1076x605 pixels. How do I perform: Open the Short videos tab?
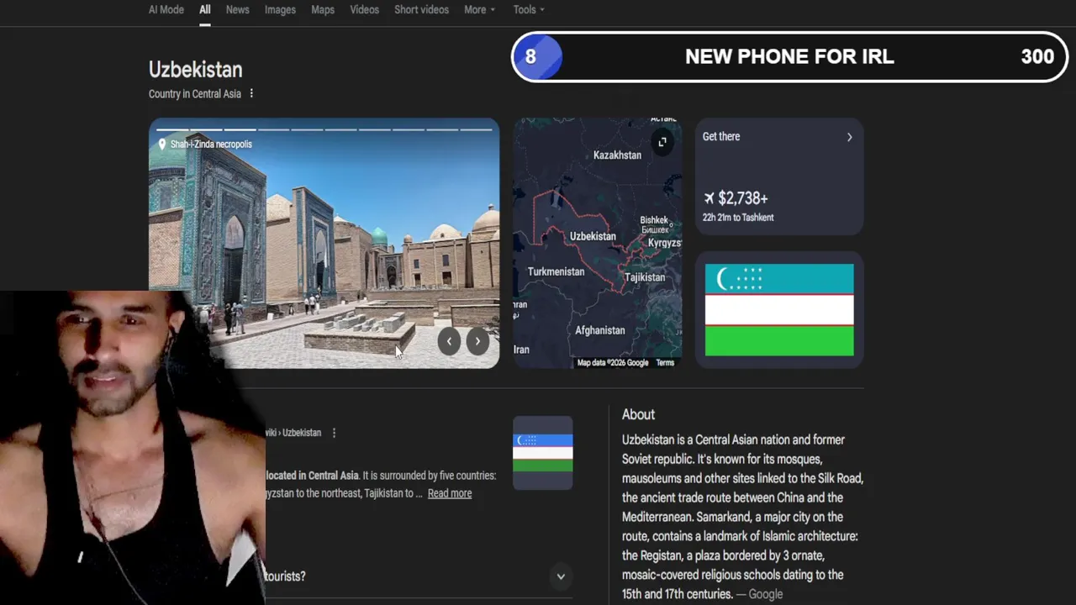[421, 10]
